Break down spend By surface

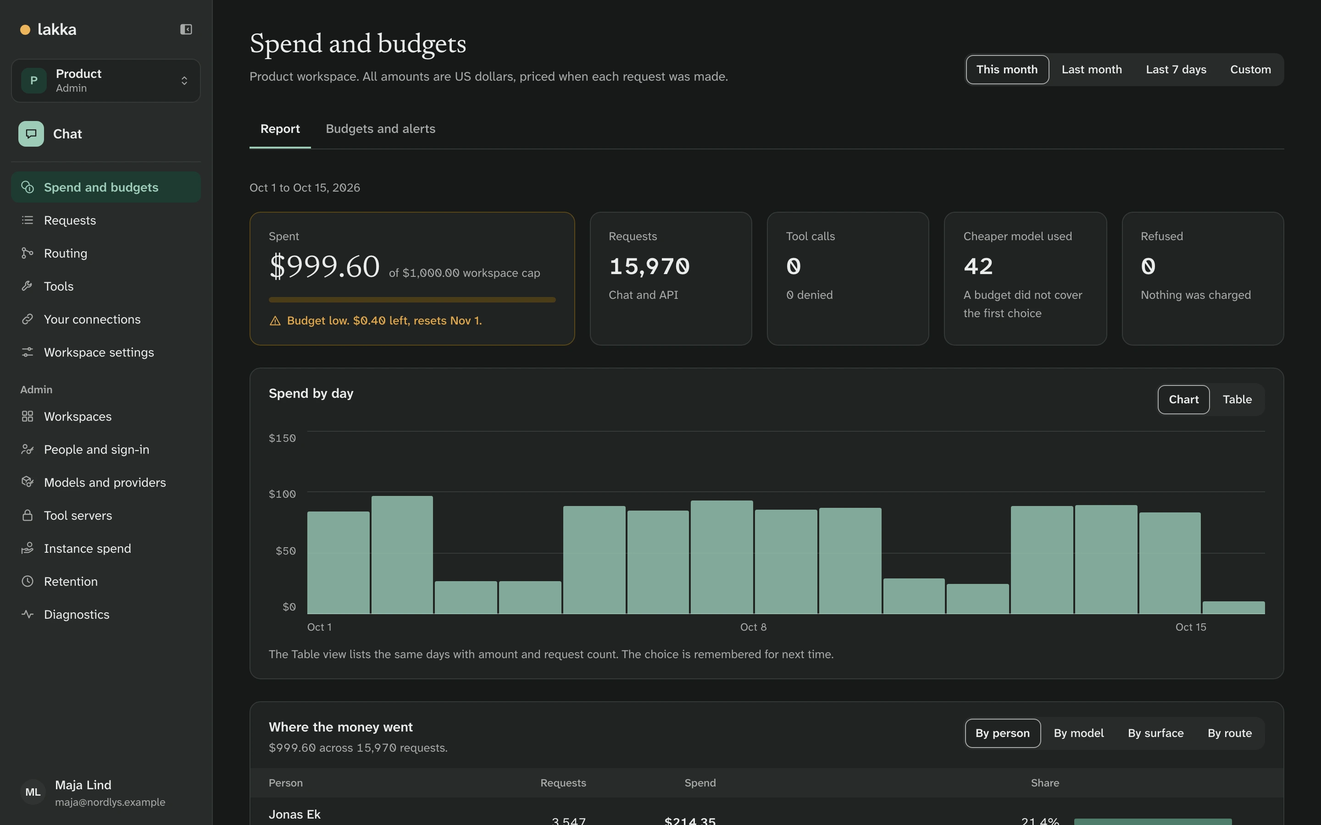[1155, 733]
